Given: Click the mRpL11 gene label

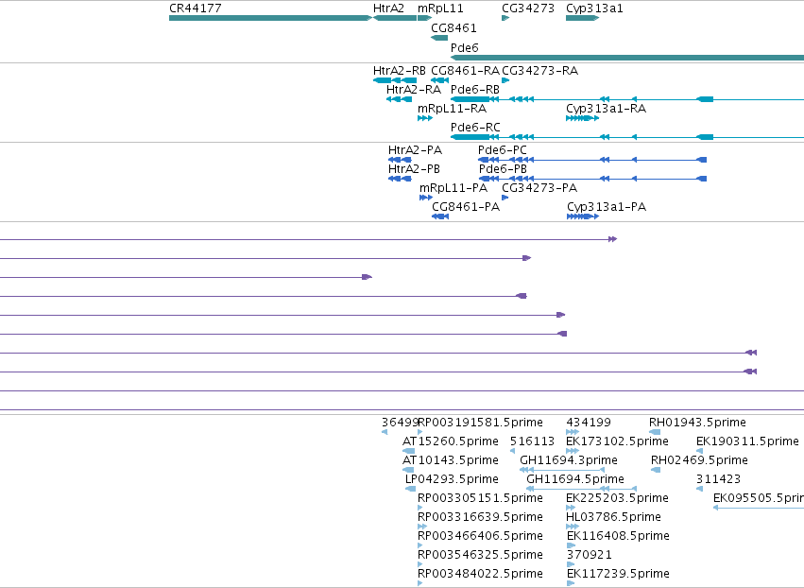Looking at the screenshot, I should point(440,9).
